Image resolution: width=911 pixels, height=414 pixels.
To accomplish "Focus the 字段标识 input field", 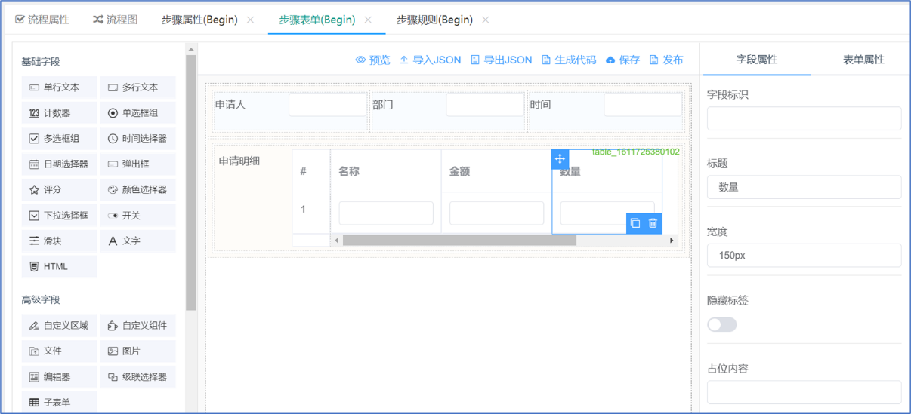I will click(804, 118).
